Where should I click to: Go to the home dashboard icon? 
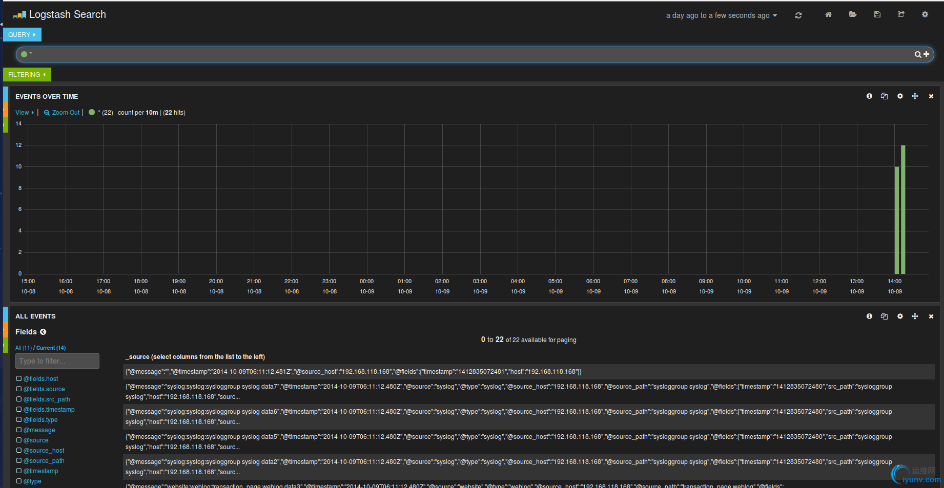[x=828, y=14]
